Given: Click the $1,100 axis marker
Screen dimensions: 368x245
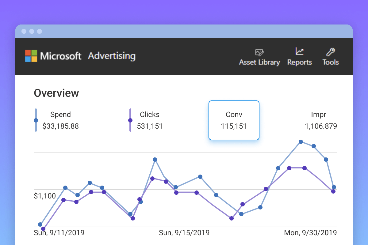Looking at the screenshot, I should (x=44, y=196).
